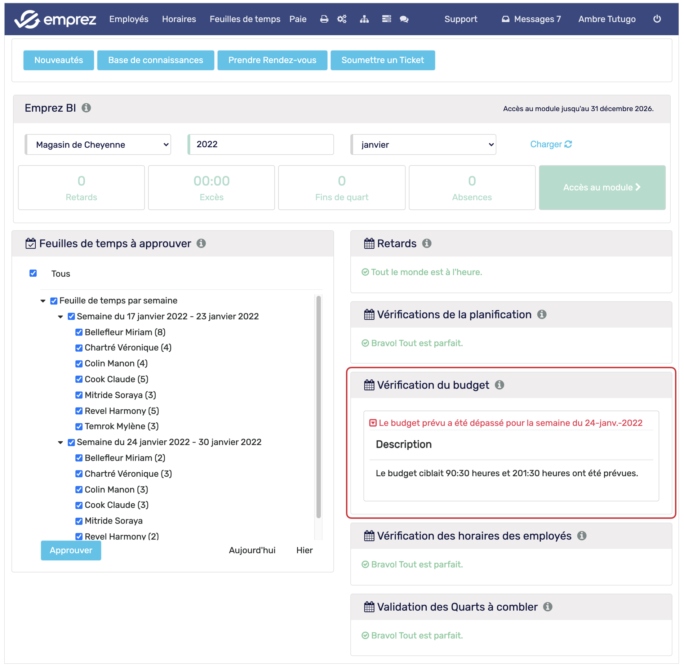This screenshot has height=668, width=684.
Task: Click calendar icon of Vérification des horaires
Action: pyautogui.click(x=369, y=536)
